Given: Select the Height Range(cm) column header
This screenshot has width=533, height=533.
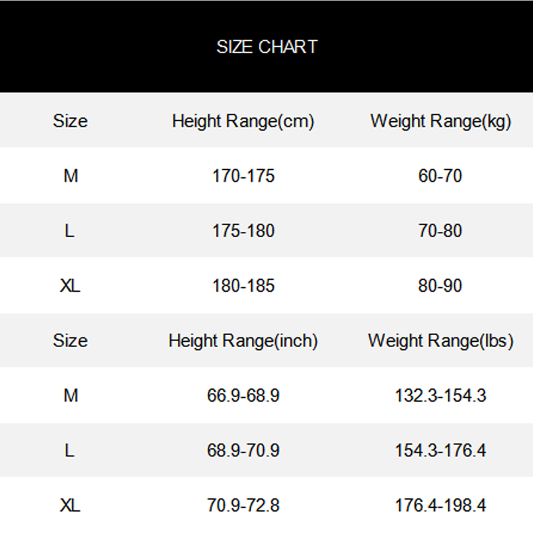Looking at the screenshot, I should pyautogui.click(x=243, y=121).
